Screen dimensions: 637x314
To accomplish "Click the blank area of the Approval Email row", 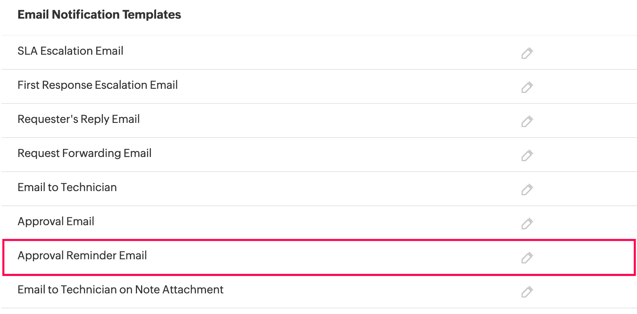I will click(x=277, y=222).
